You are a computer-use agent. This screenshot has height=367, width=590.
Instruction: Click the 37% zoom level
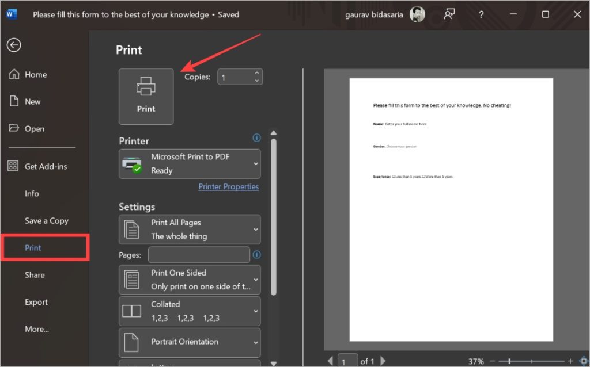pos(476,361)
